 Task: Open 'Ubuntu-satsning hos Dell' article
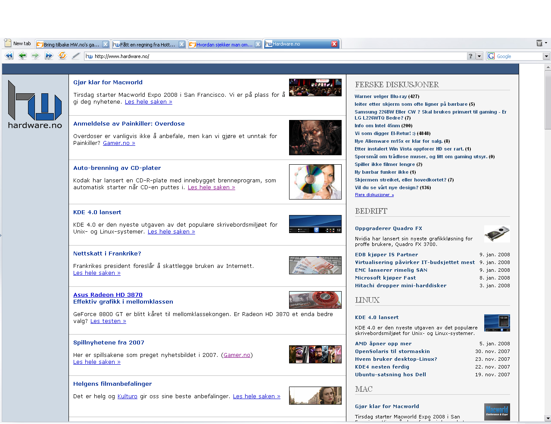tap(390, 375)
